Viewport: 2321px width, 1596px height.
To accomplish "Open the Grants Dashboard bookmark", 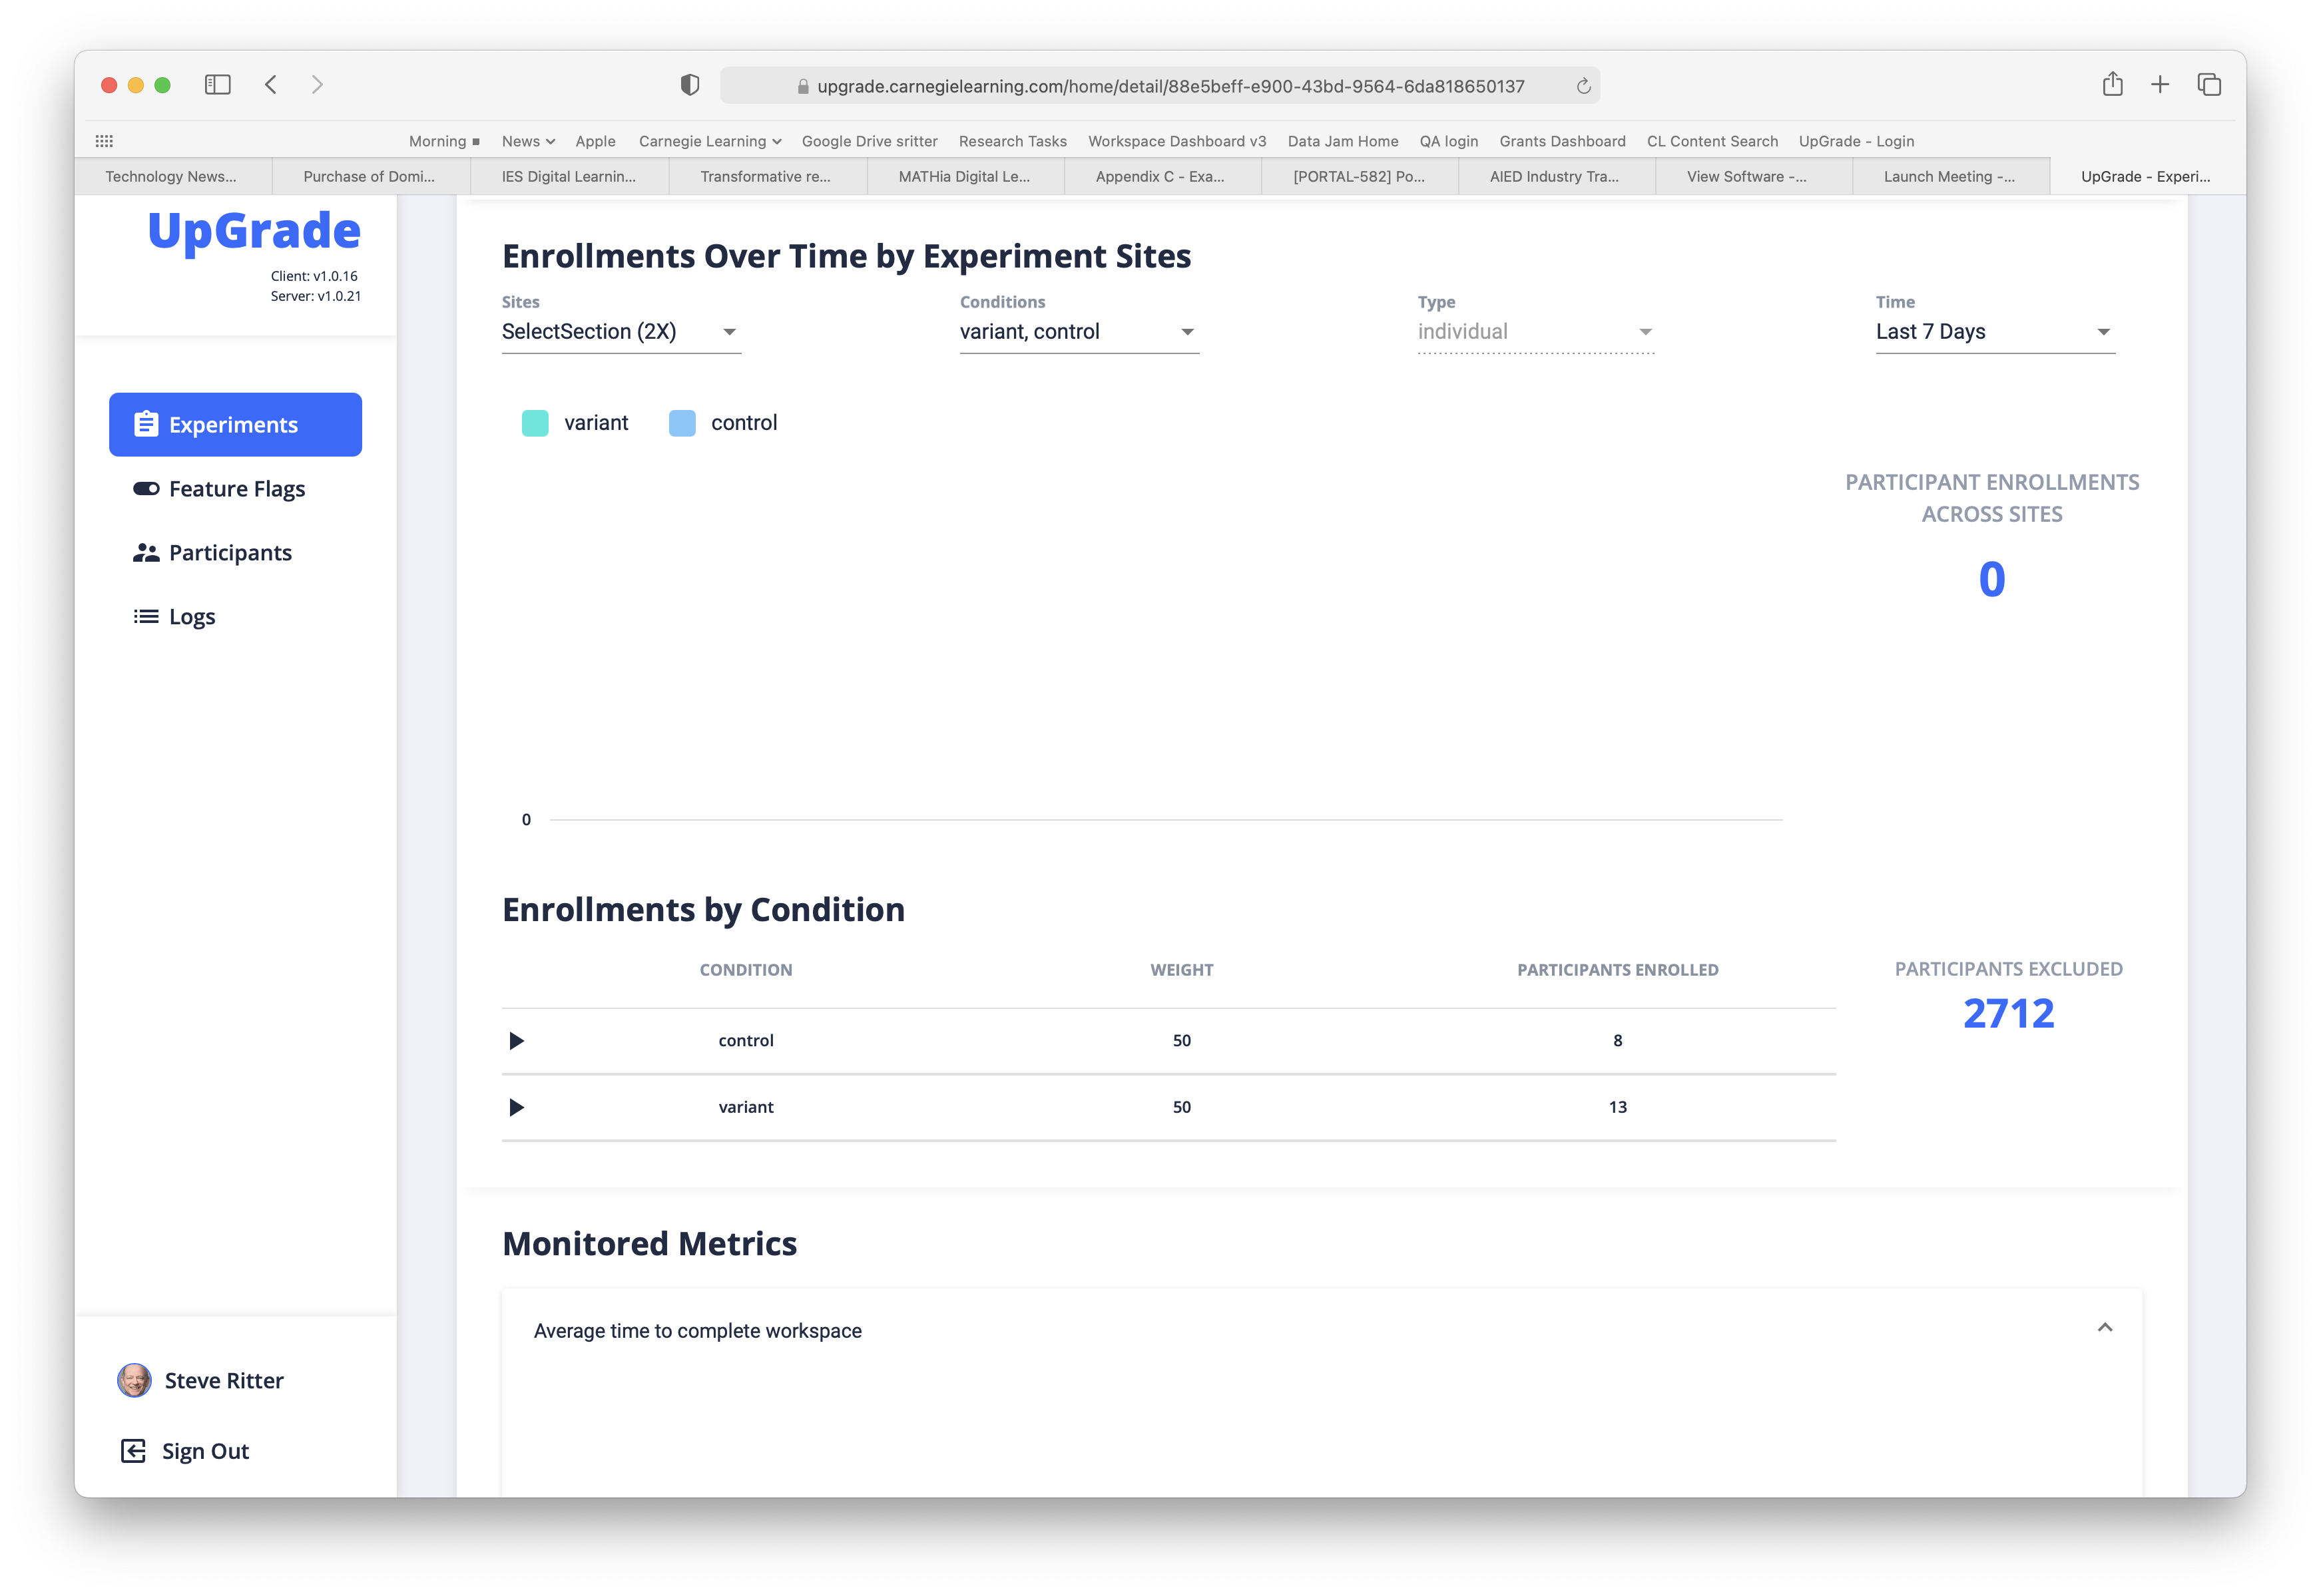I will (x=1562, y=141).
